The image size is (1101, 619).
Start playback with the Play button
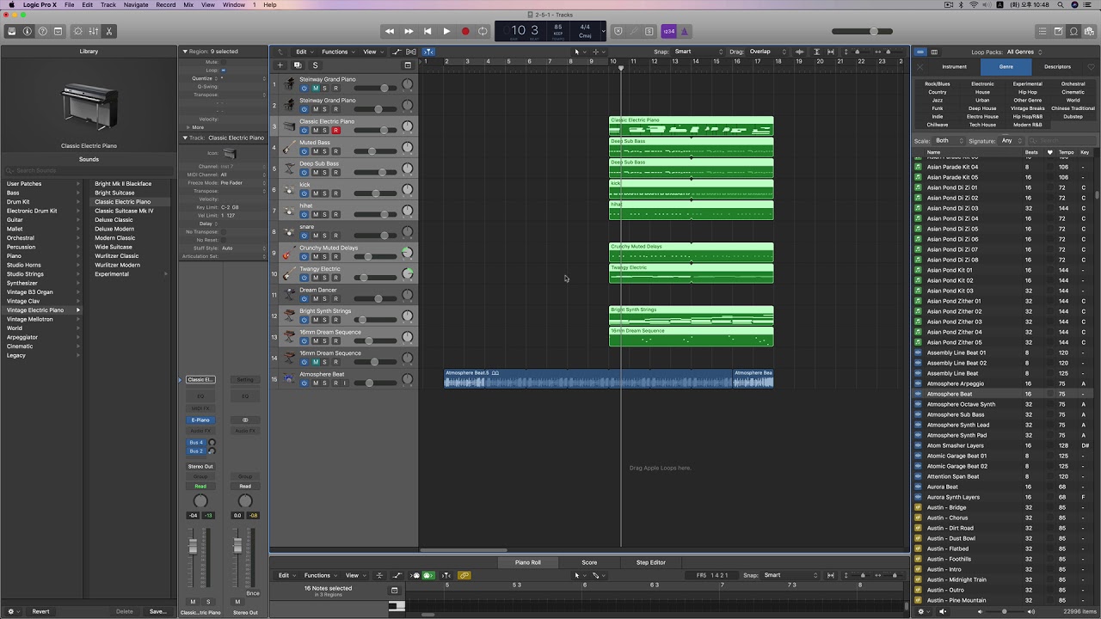pos(446,32)
